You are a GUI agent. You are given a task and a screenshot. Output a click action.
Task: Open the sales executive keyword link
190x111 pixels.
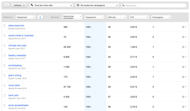[16, 26]
